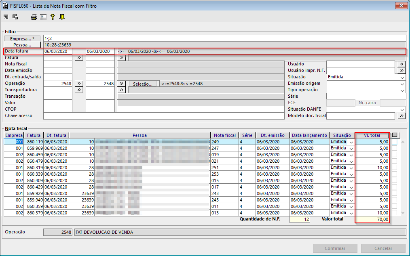Click the Série input field
The height and width of the screenshot is (256, 410).
(366, 97)
